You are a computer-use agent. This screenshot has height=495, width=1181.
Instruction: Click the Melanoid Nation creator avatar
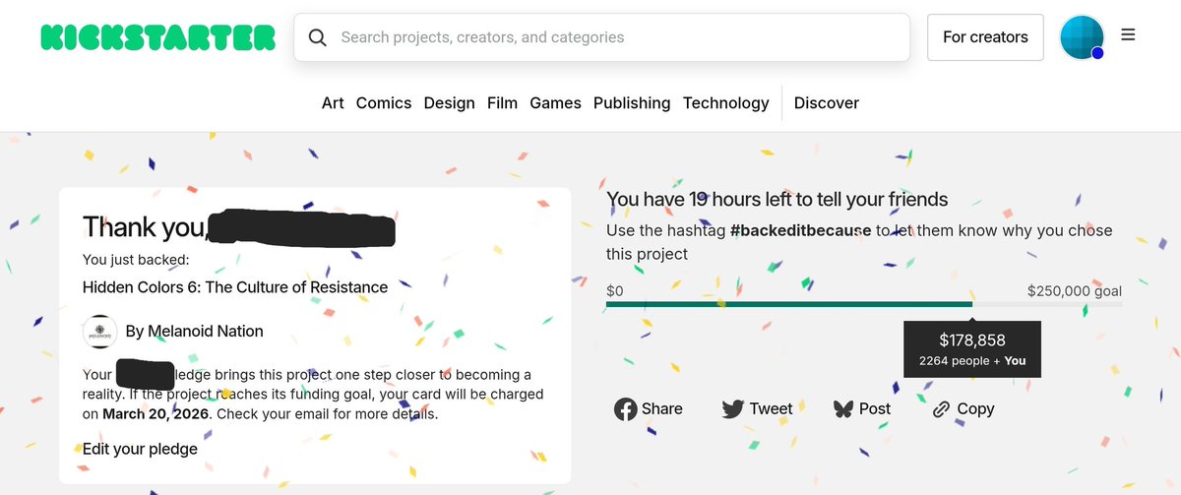[100, 332]
